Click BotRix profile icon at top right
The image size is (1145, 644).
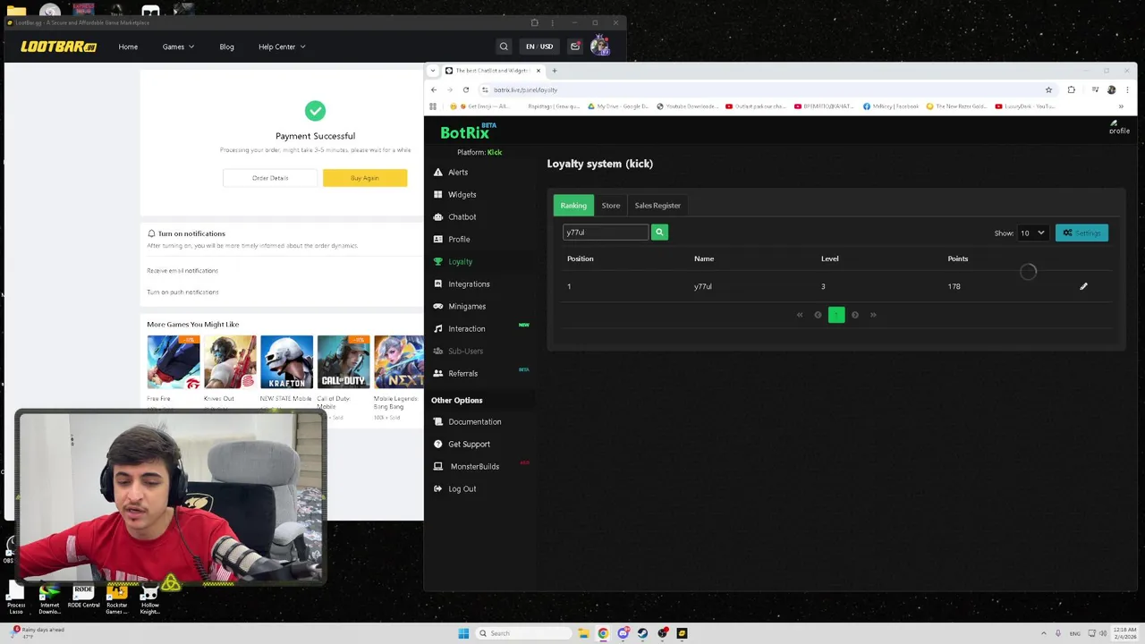point(1118,128)
